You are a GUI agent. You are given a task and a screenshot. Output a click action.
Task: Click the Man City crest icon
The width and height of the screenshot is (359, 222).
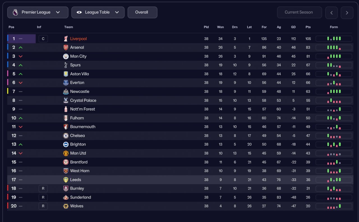point(66,56)
